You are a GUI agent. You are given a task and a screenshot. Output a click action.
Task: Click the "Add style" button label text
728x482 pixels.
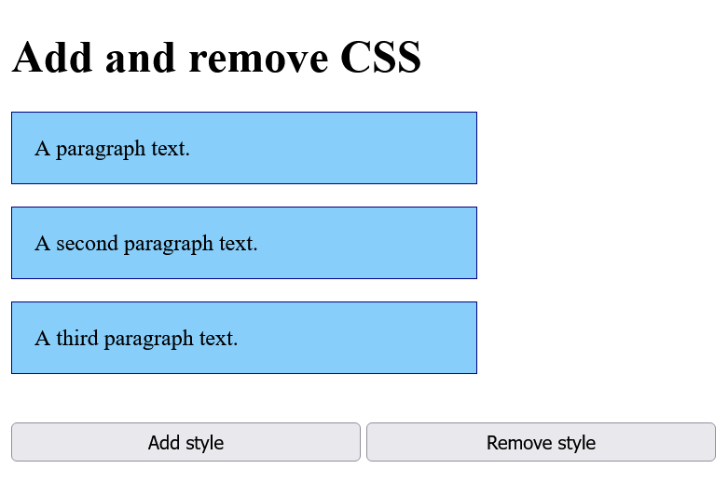pos(185,442)
